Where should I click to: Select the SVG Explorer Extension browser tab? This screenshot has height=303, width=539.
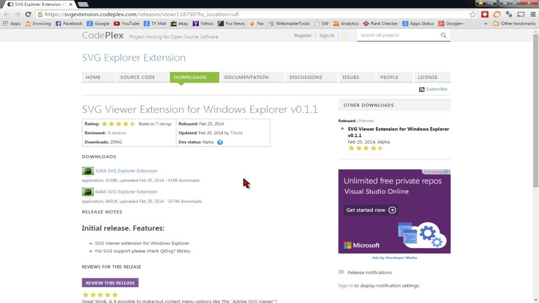39,4
